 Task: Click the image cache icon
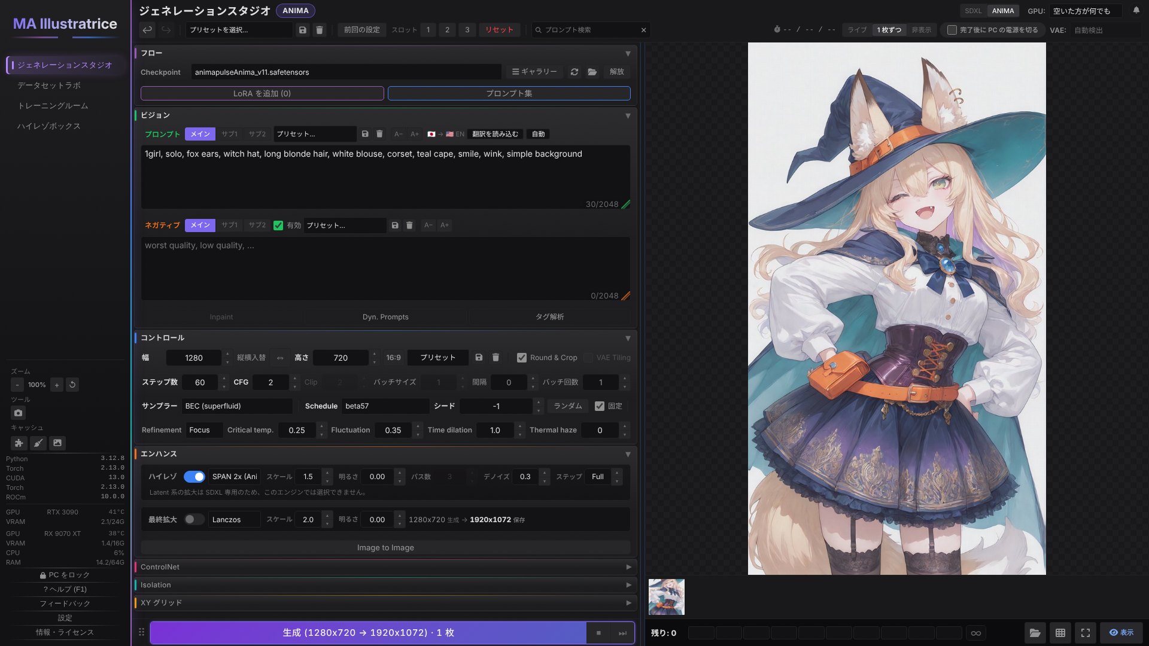[x=57, y=443]
